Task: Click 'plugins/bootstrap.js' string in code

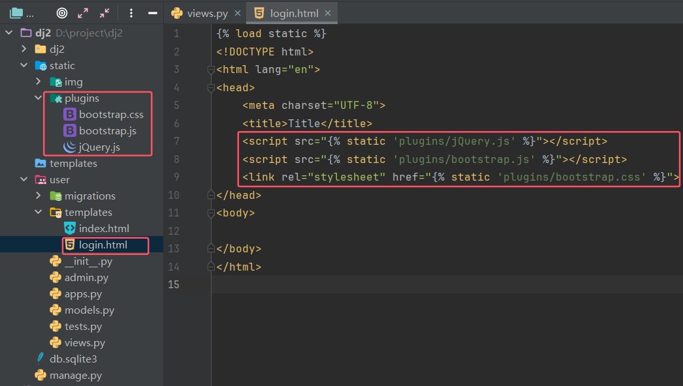Action: click(464, 159)
